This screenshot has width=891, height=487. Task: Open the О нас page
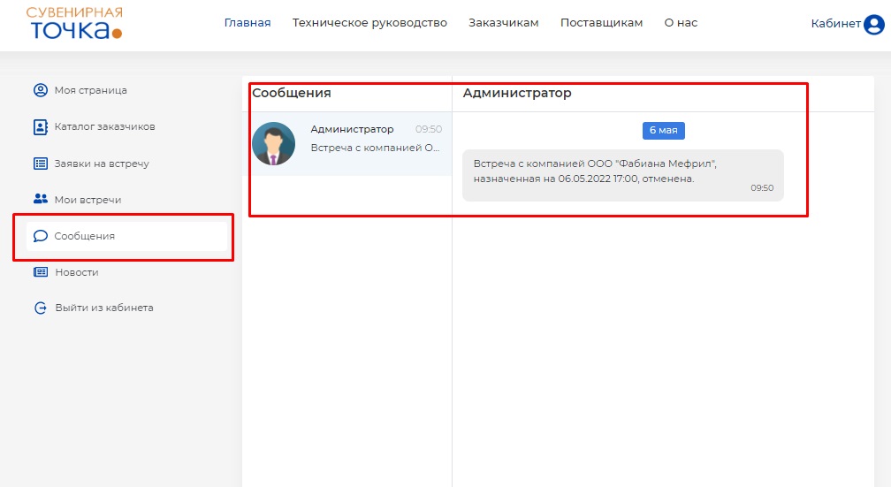tap(681, 23)
